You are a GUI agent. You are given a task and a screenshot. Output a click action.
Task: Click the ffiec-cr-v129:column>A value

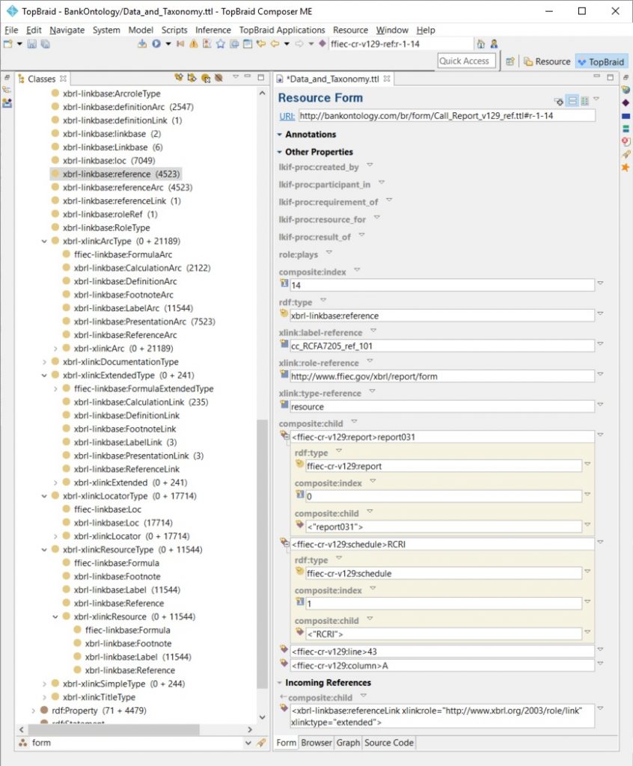coord(442,665)
